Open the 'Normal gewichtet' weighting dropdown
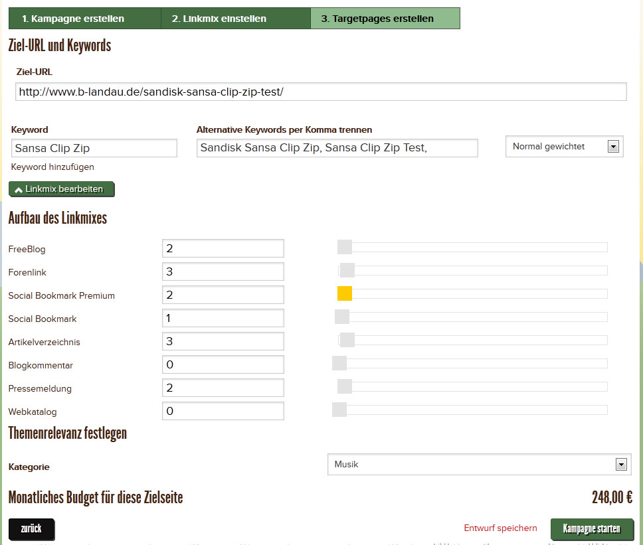 [x=564, y=146]
